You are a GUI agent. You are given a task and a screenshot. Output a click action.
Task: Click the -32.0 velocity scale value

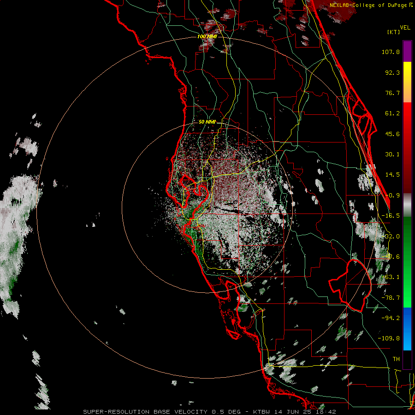[x=391, y=237]
